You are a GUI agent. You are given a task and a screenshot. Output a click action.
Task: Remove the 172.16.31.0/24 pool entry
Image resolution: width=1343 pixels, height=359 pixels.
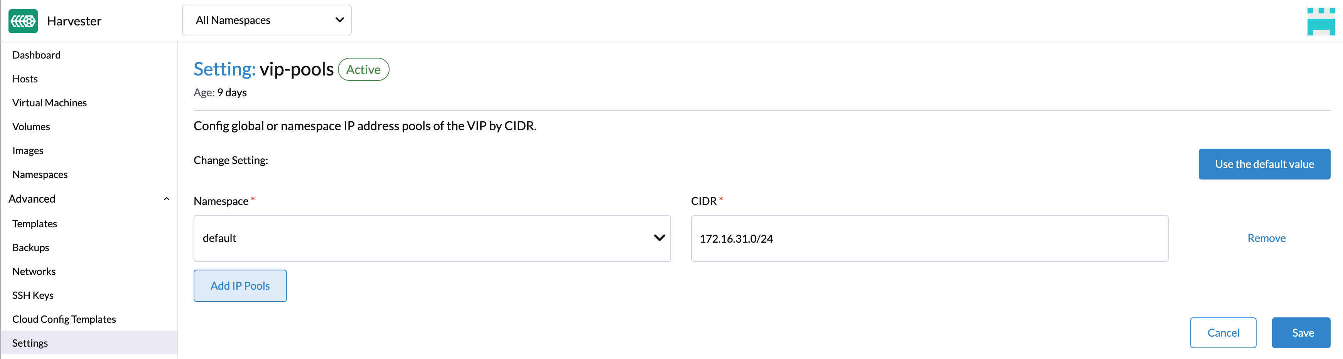(1266, 238)
